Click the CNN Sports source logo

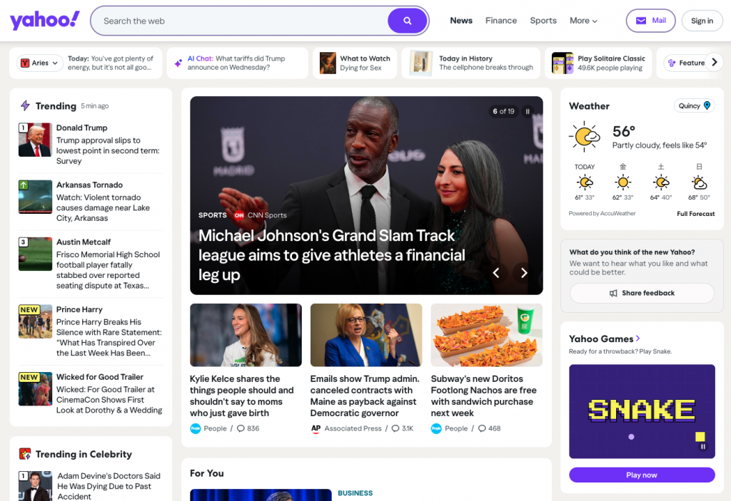[x=239, y=215]
